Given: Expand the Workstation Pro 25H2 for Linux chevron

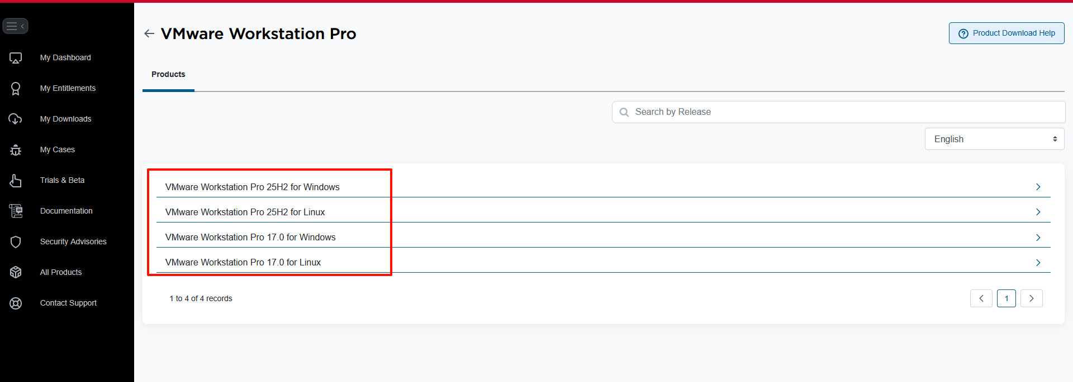Looking at the screenshot, I should pos(1038,212).
